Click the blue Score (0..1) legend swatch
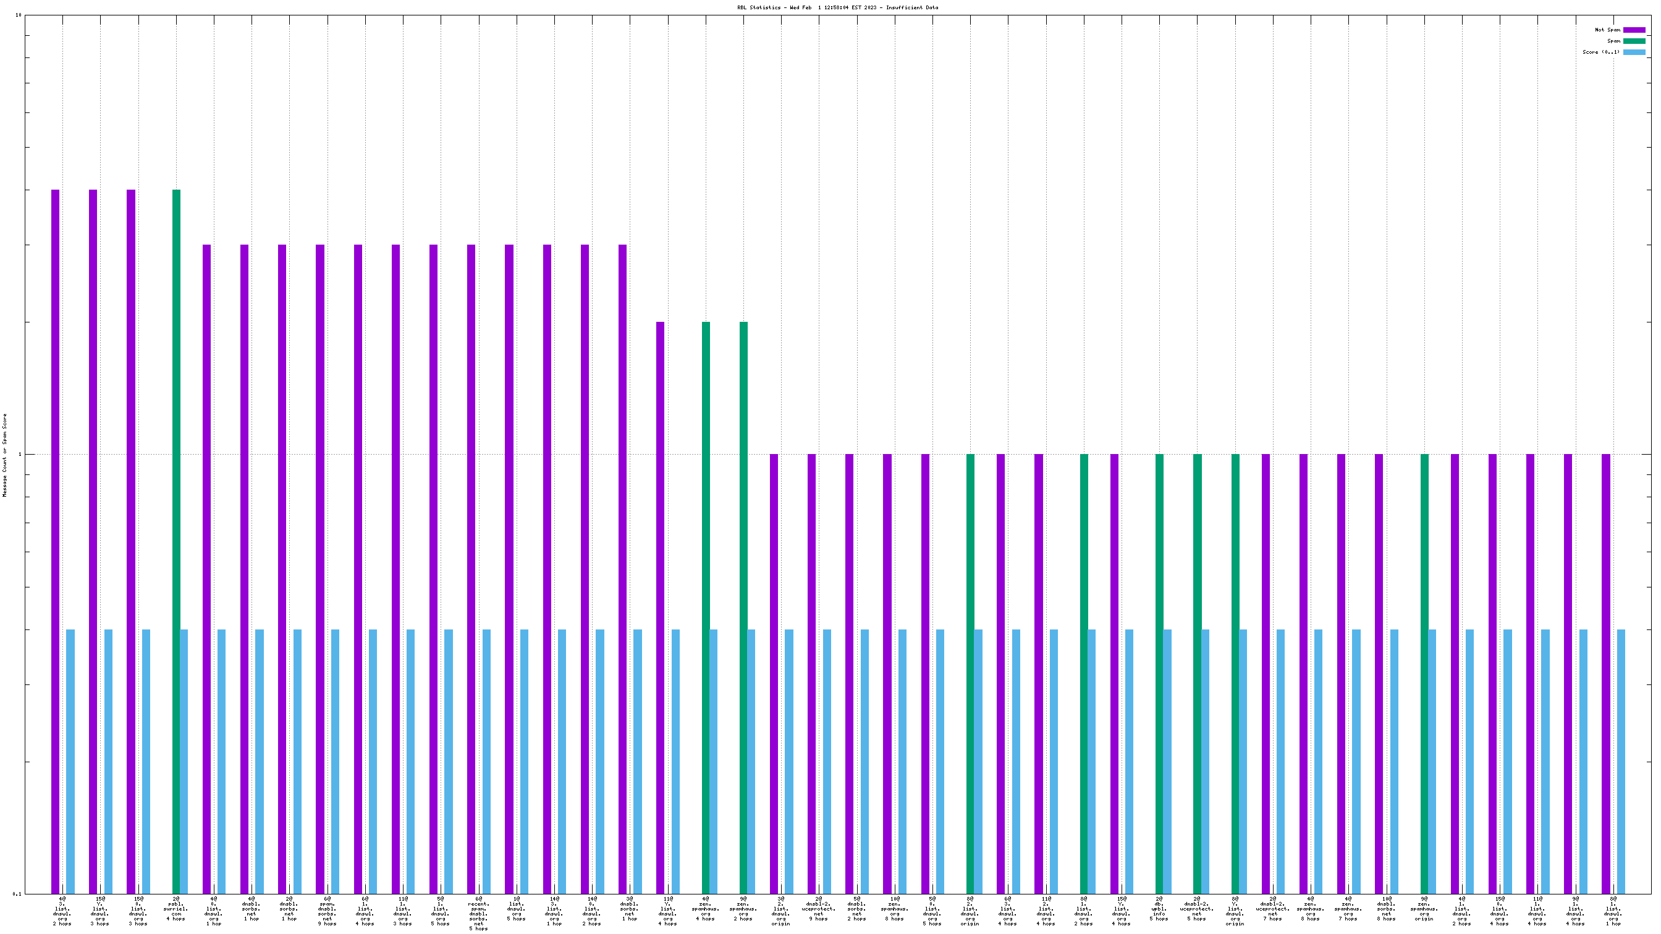The height and width of the screenshot is (934, 1661). (x=1633, y=53)
